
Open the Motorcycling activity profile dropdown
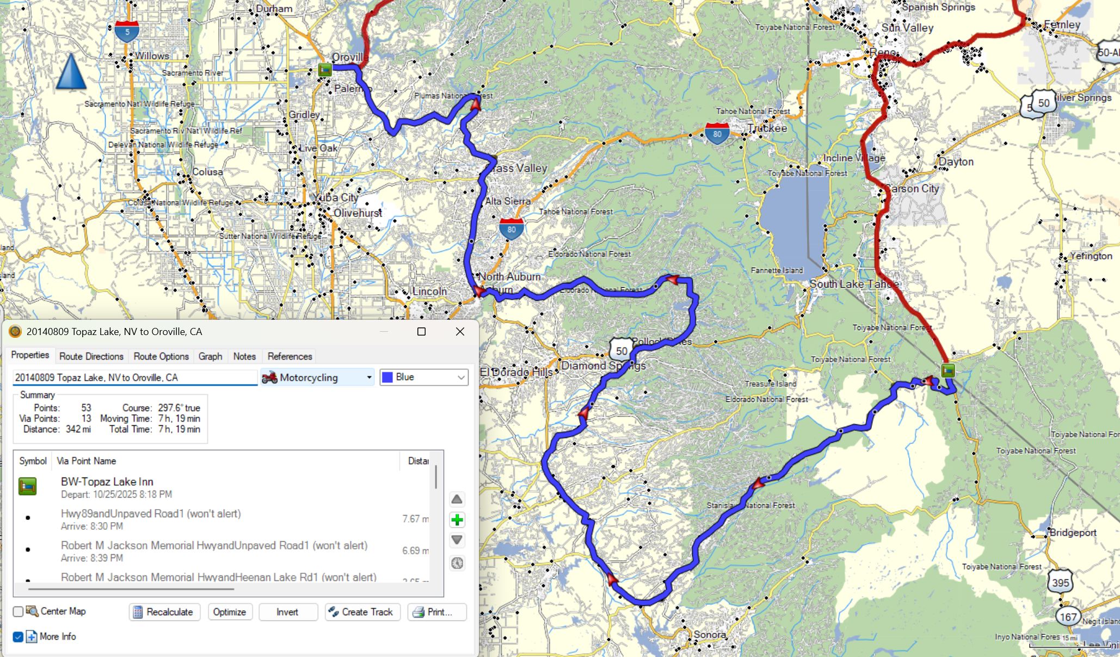tap(317, 377)
